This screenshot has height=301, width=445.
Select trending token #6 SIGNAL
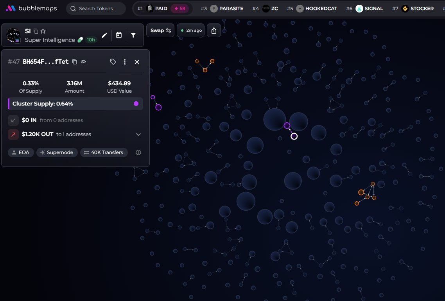tap(365, 9)
